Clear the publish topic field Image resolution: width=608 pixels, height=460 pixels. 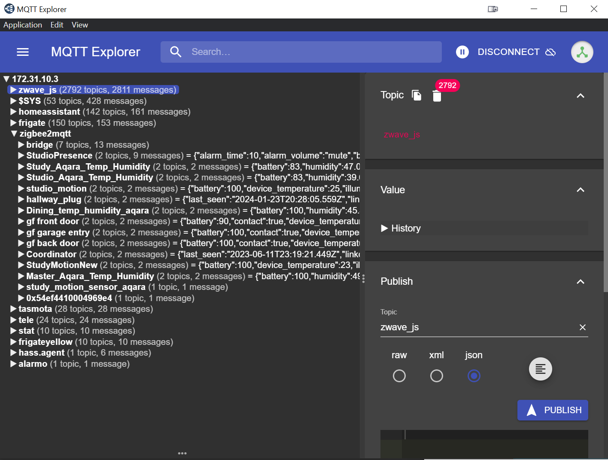tap(583, 327)
